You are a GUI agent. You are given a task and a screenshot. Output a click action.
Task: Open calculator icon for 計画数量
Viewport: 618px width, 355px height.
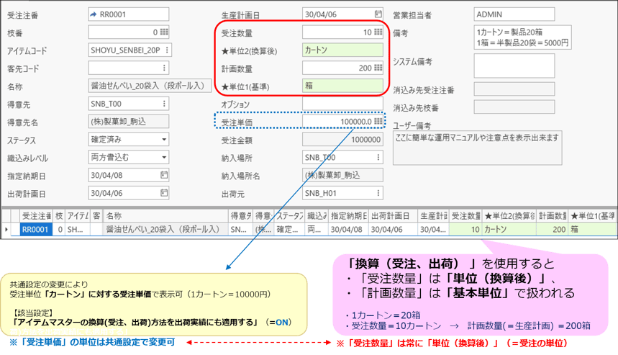(378, 68)
